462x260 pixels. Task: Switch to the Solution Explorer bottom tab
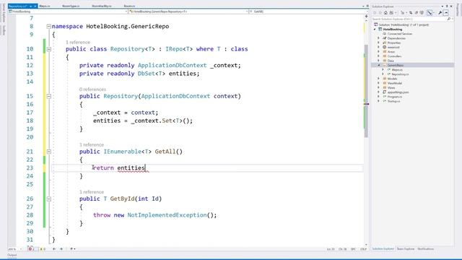pyautogui.click(x=383, y=249)
